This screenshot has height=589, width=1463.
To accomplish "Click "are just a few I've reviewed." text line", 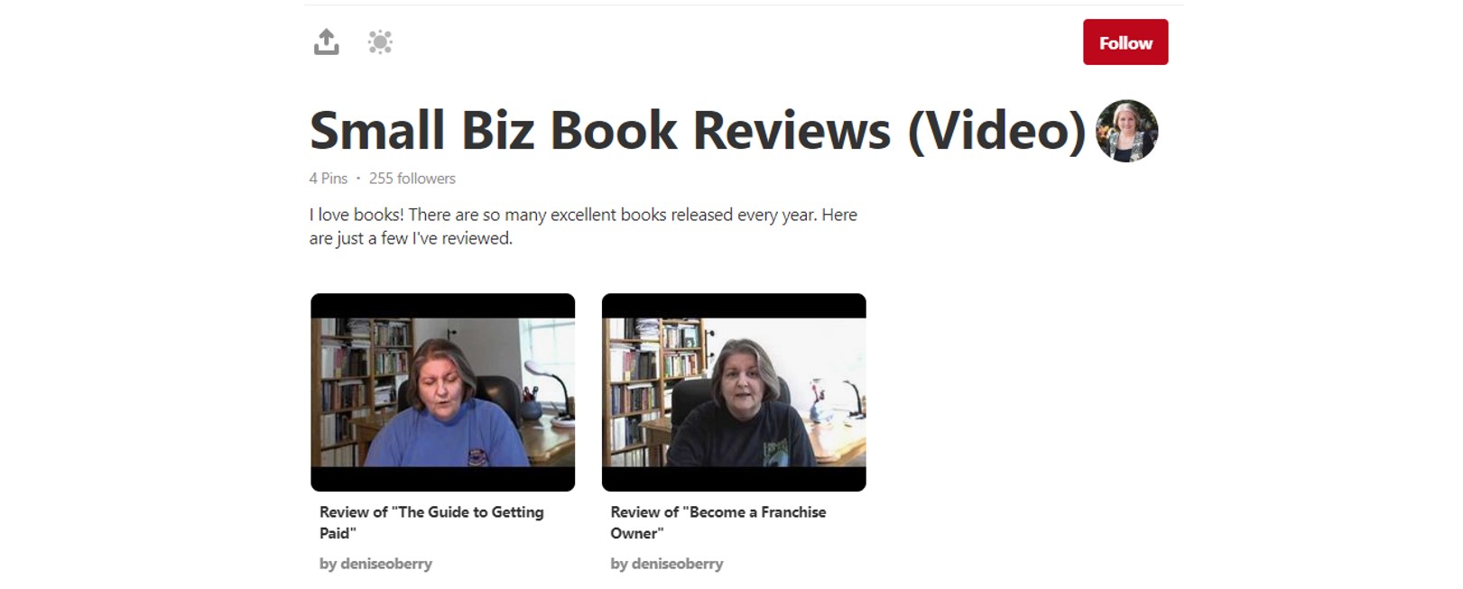I will (411, 238).
